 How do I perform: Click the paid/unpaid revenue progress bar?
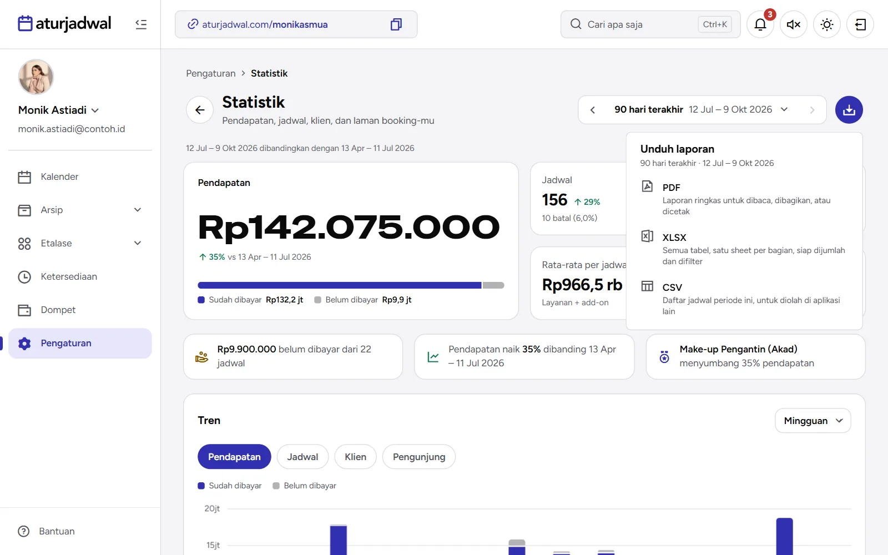click(x=351, y=285)
